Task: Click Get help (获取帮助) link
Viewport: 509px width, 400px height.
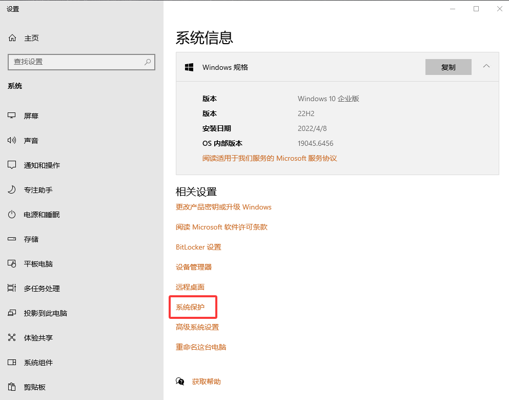Action: pyautogui.click(x=206, y=382)
